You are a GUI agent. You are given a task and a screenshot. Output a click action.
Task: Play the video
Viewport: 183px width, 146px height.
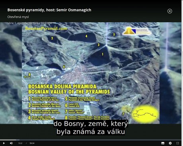(x=4, y=143)
